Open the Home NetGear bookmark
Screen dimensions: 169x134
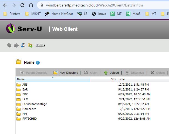click(x=59, y=14)
